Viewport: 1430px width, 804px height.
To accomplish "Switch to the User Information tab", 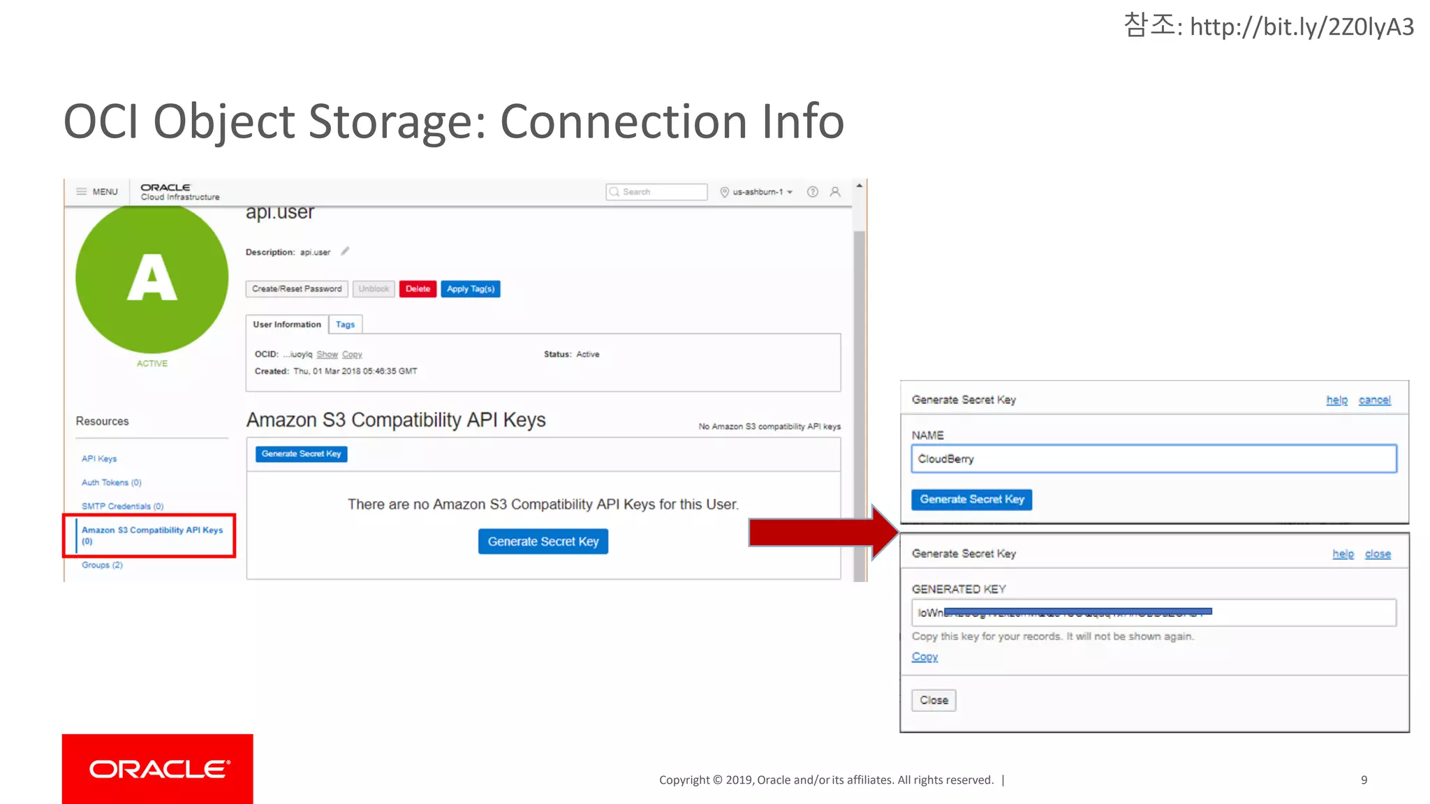I will tap(287, 325).
